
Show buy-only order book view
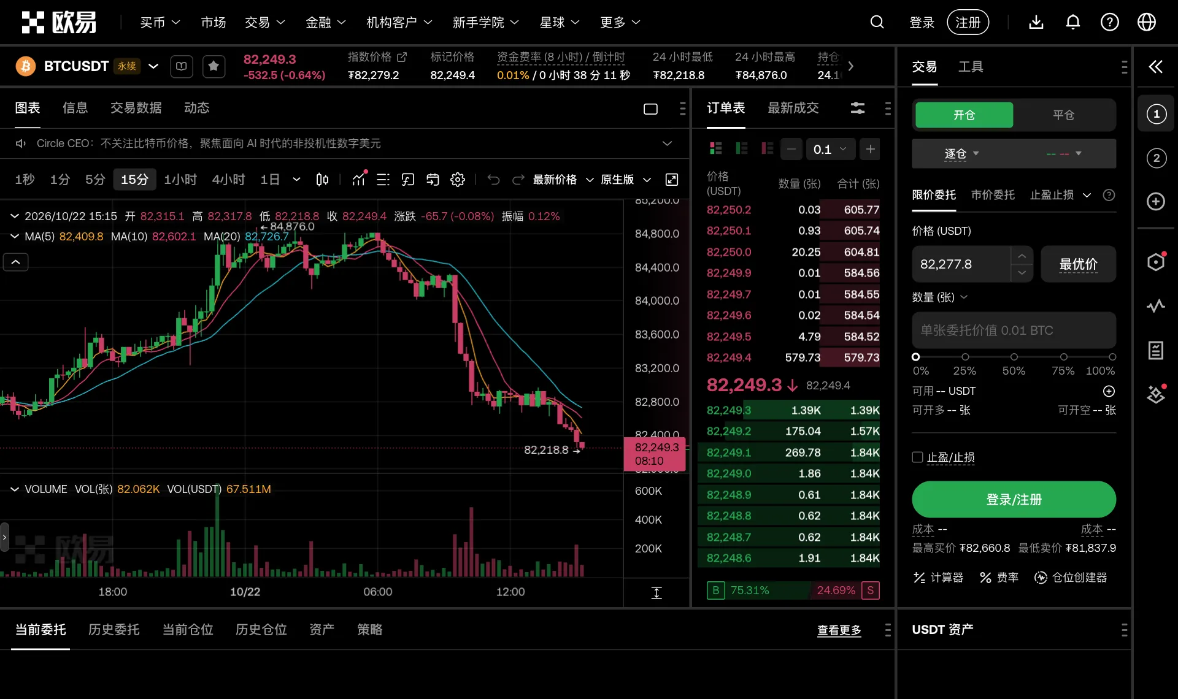[x=741, y=148]
